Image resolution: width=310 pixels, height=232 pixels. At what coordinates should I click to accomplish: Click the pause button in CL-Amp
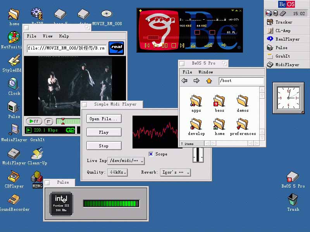165,46
